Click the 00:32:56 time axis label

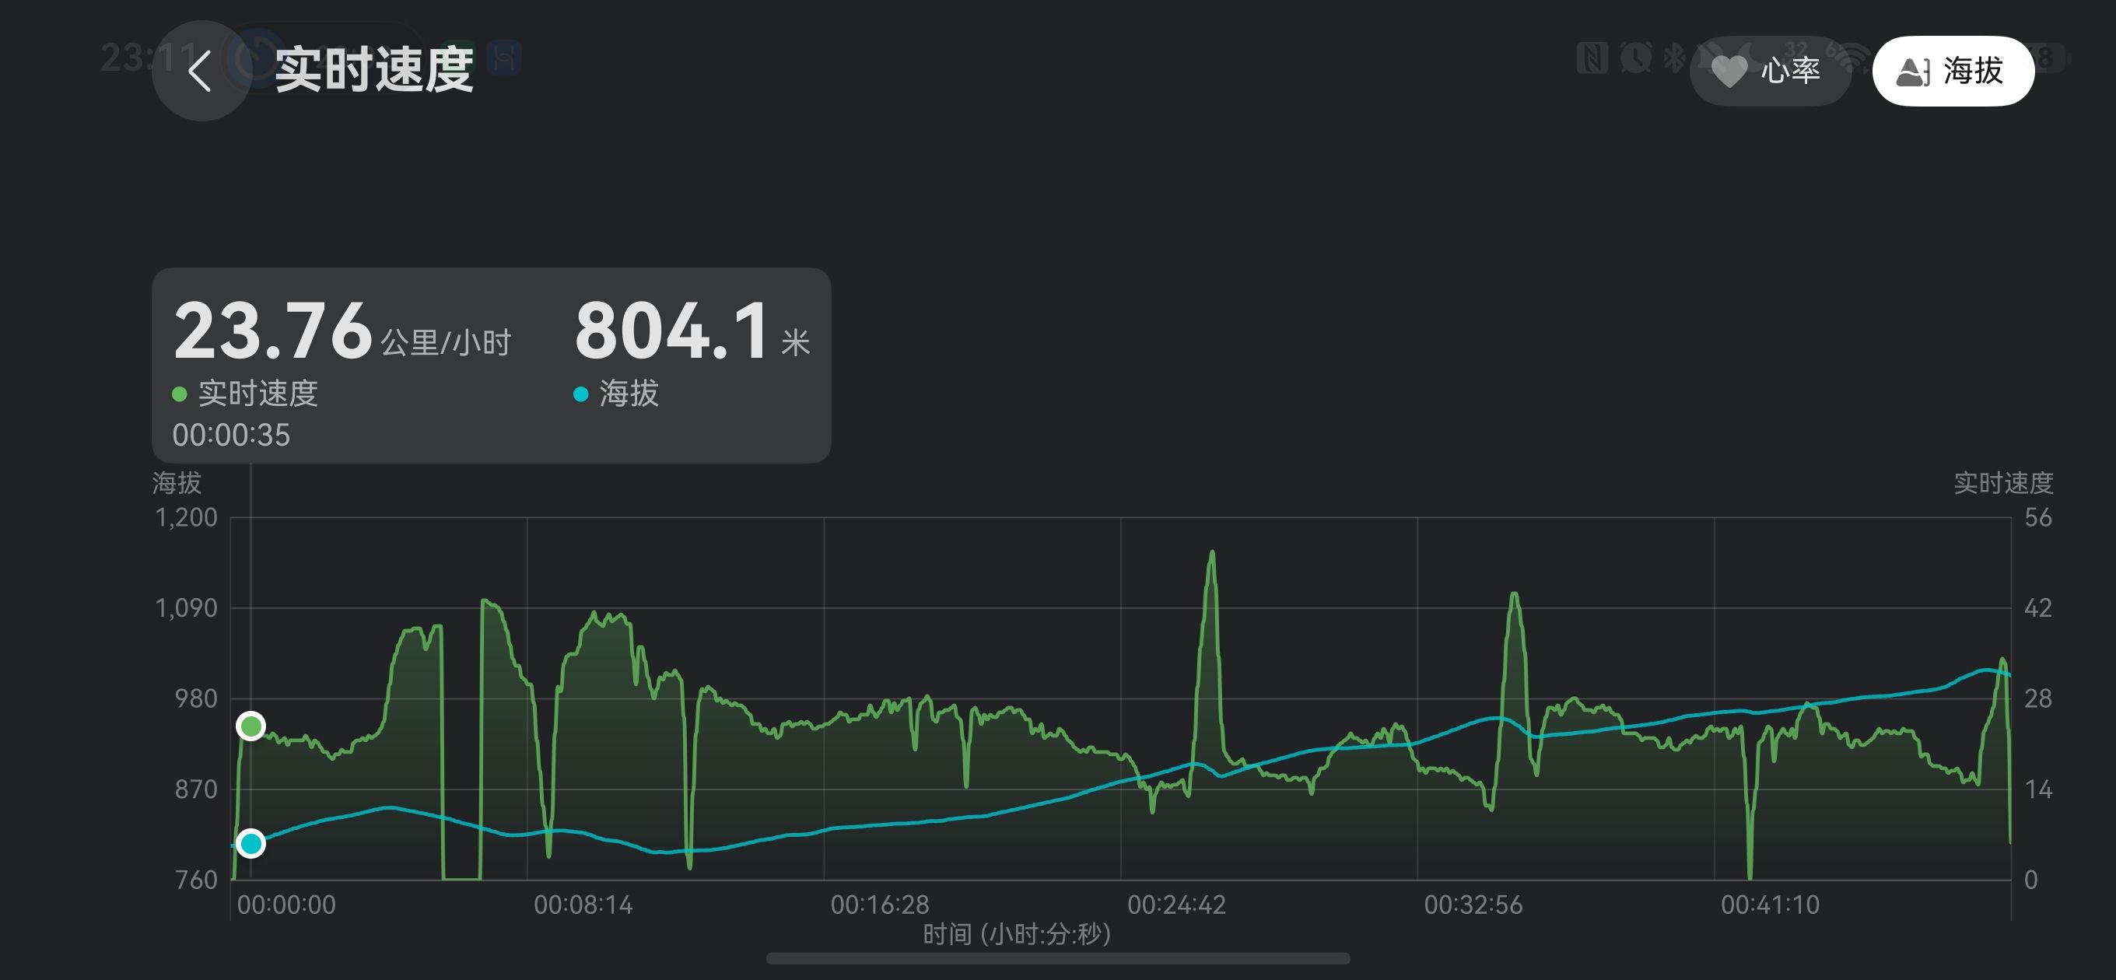[1473, 905]
